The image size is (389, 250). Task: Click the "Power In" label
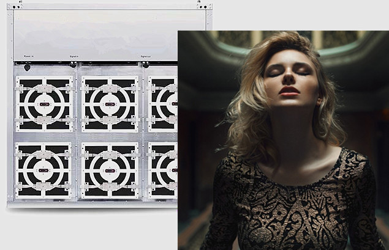pyautogui.click(x=29, y=56)
